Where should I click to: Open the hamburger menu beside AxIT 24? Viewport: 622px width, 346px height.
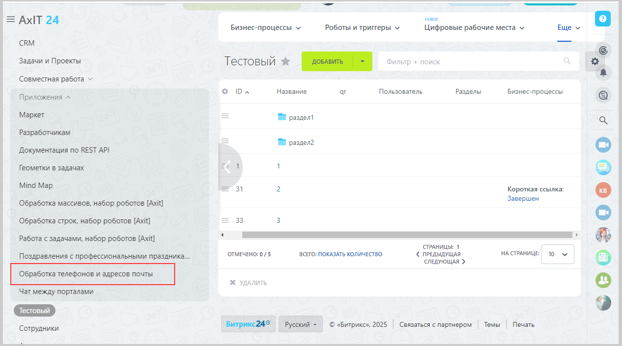(11, 20)
